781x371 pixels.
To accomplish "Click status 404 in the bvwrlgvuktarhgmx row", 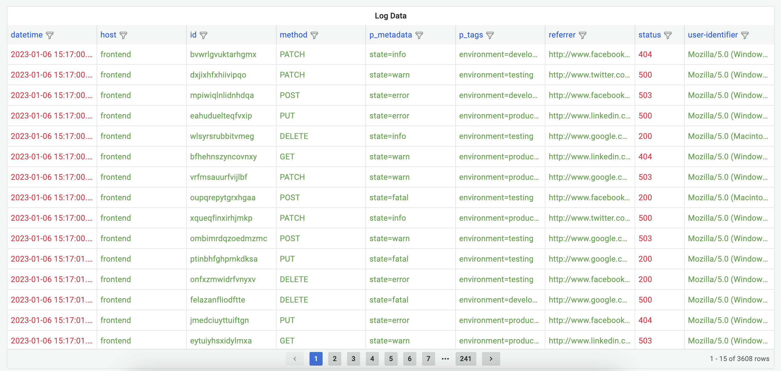I will (x=645, y=55).
